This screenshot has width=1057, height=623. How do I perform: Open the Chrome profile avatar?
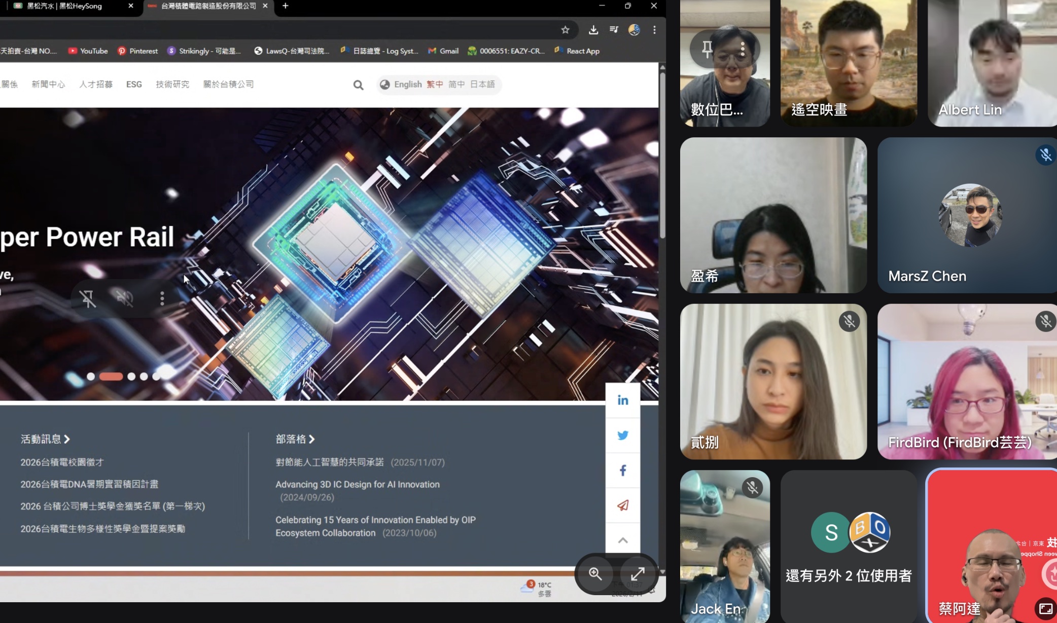(x=634, y=30)
